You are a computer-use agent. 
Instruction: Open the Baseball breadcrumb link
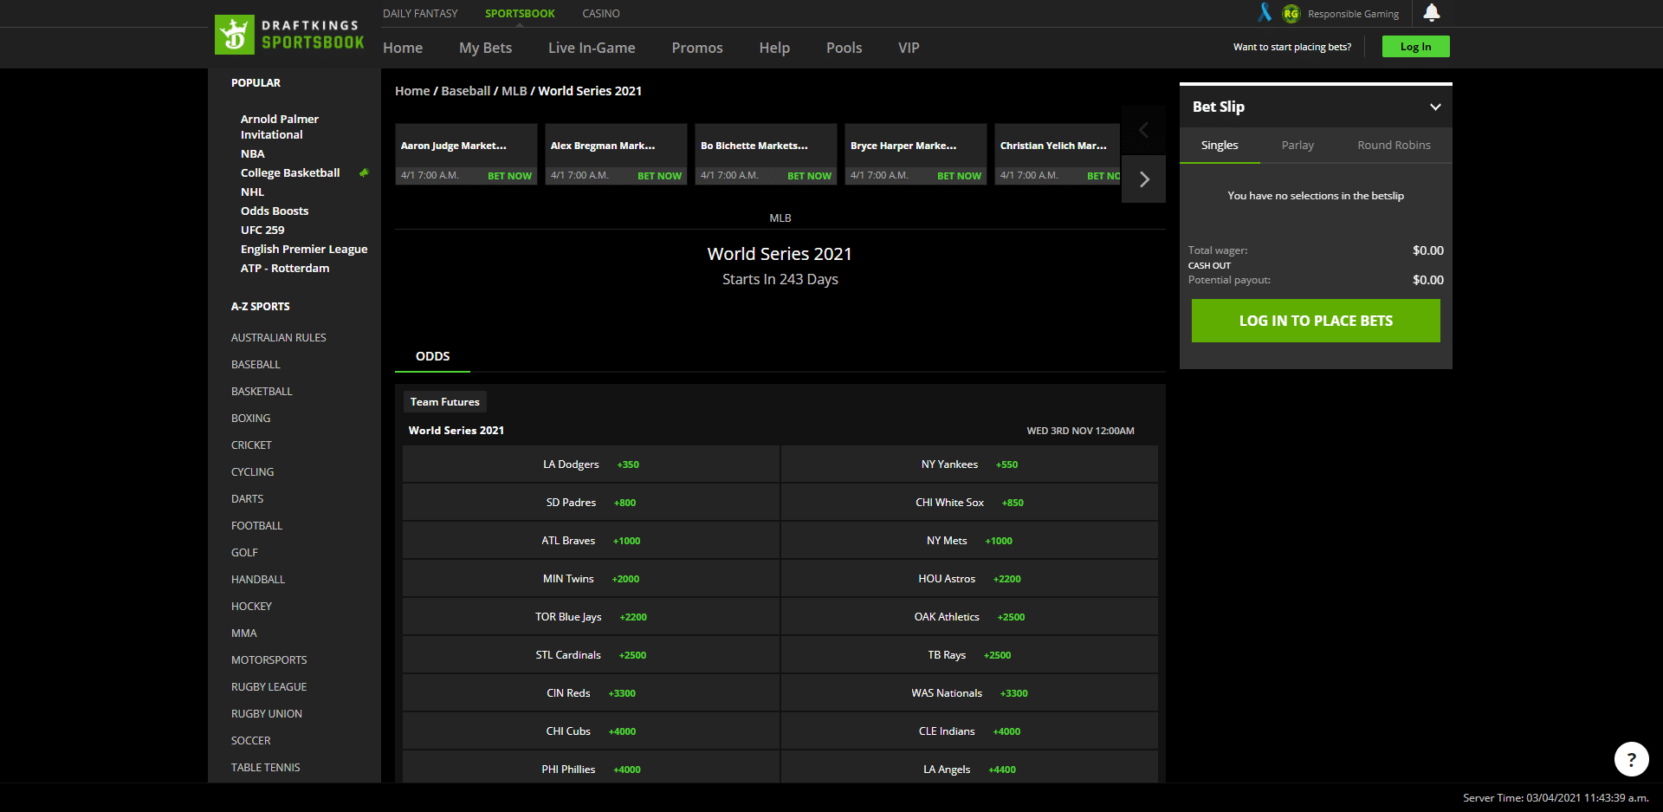tap(465, 90)
